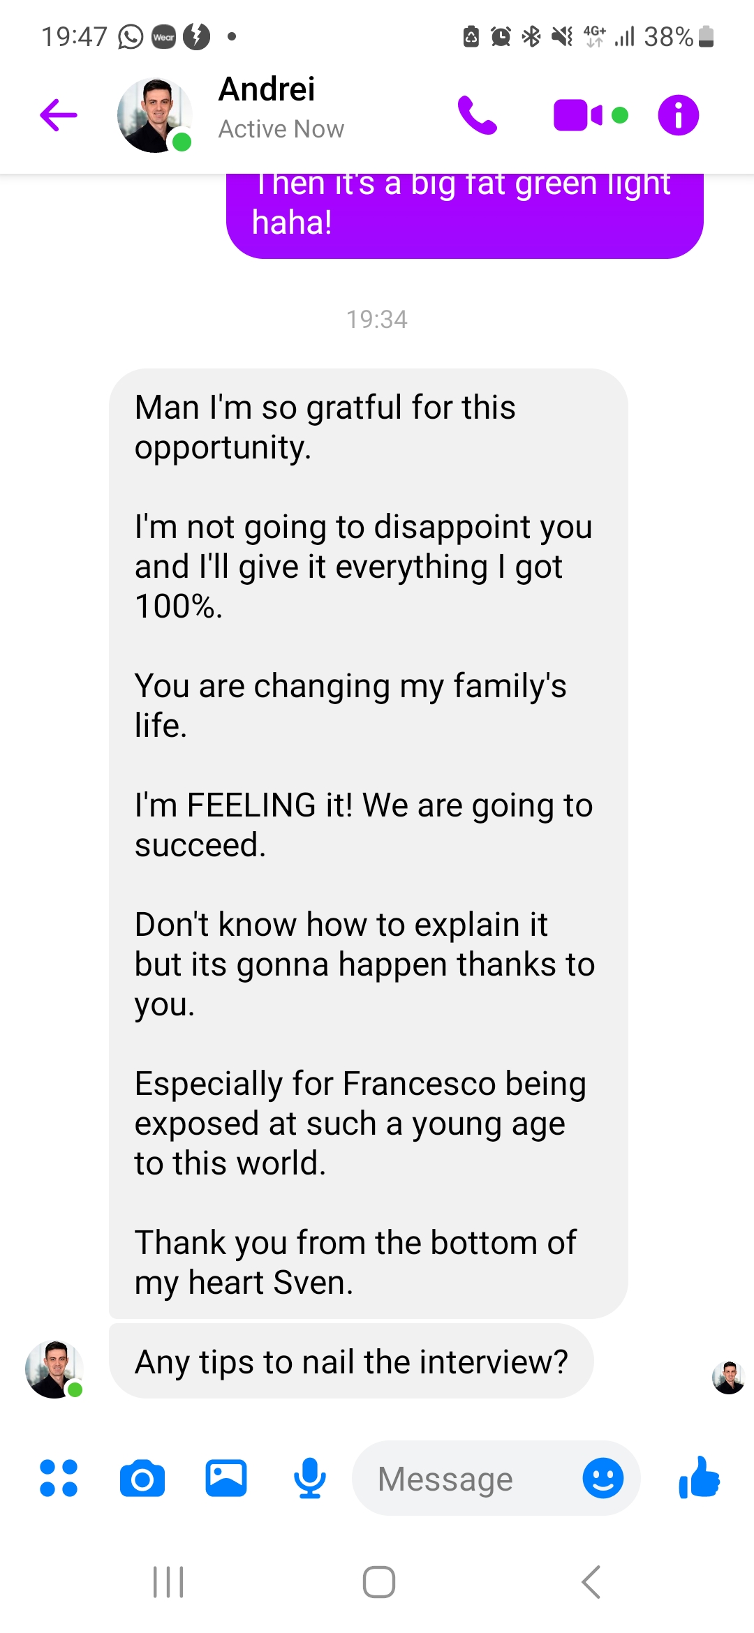The width and height of the screenshot is (754, 1633).
Task: Open the apps grid next to the camera
Action: click(x=60, y=1478)
